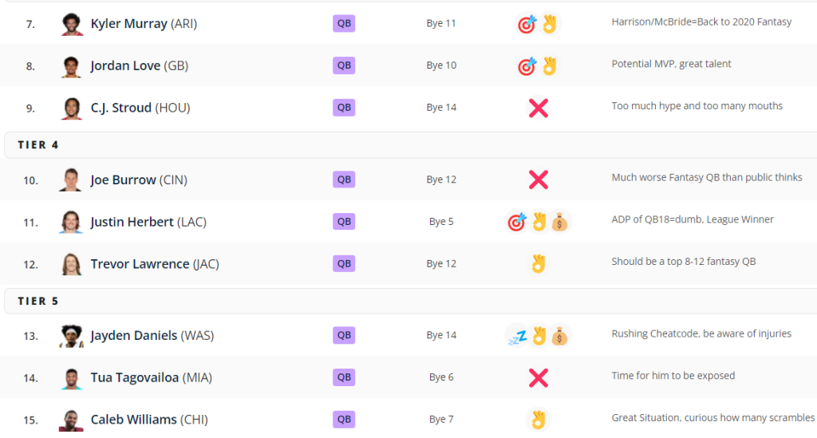The width and height of the screenshot is (817, 438).
Task: Open Justin Herbert's player name link
Action: pos(132,222)
